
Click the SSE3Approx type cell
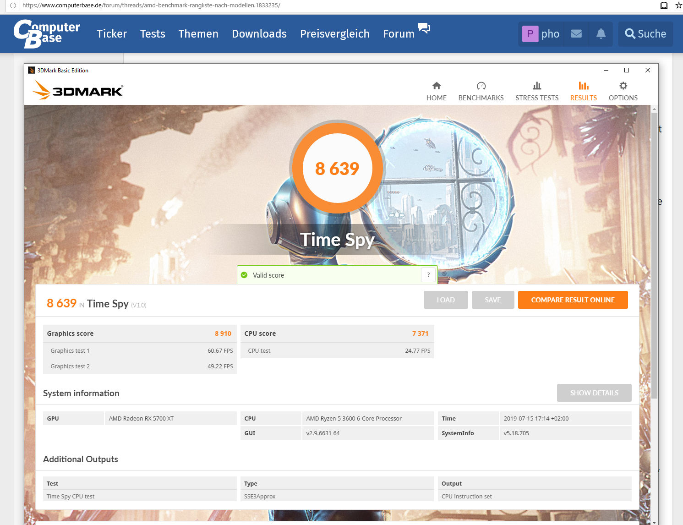pyautogui.click(x=337, y=496)
